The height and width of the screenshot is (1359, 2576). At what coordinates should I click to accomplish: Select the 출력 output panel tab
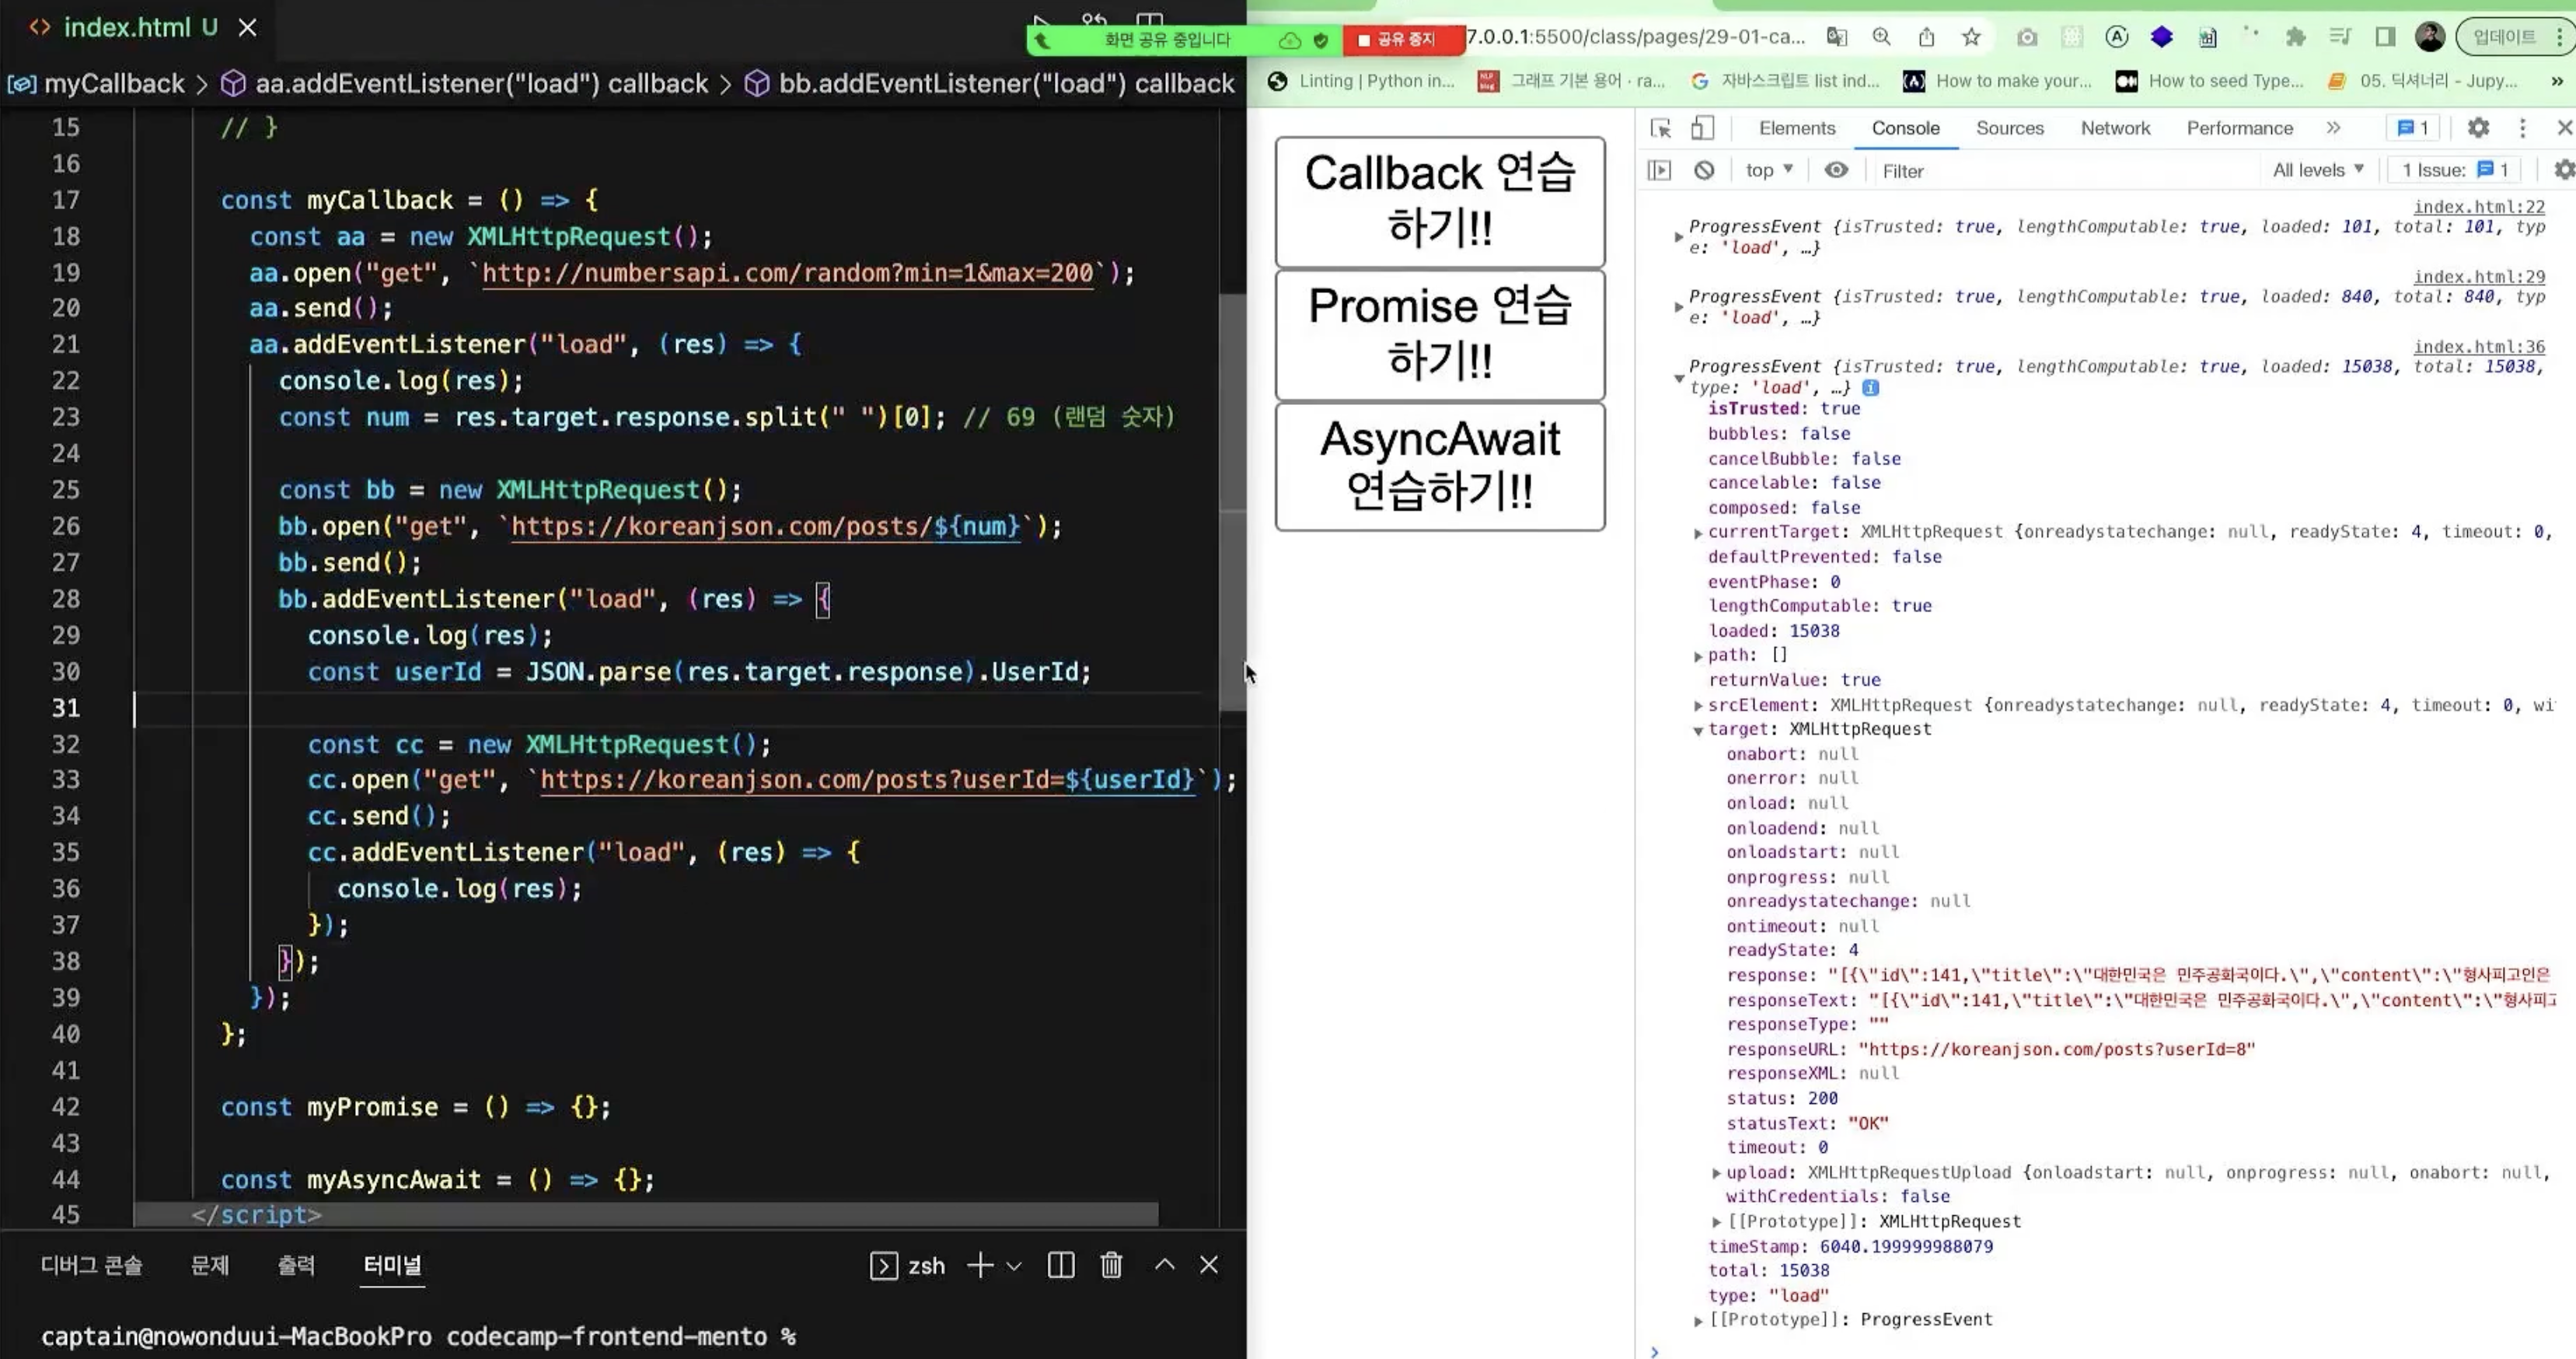point(296,1265)
